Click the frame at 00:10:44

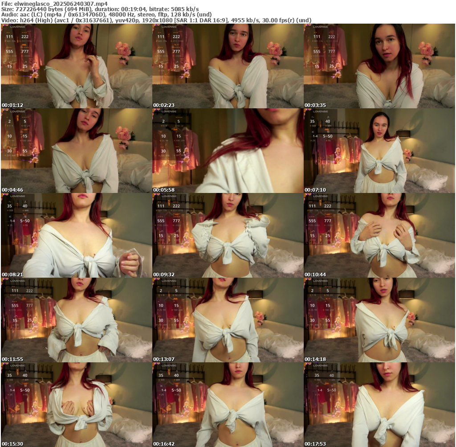tap(379, 235)
